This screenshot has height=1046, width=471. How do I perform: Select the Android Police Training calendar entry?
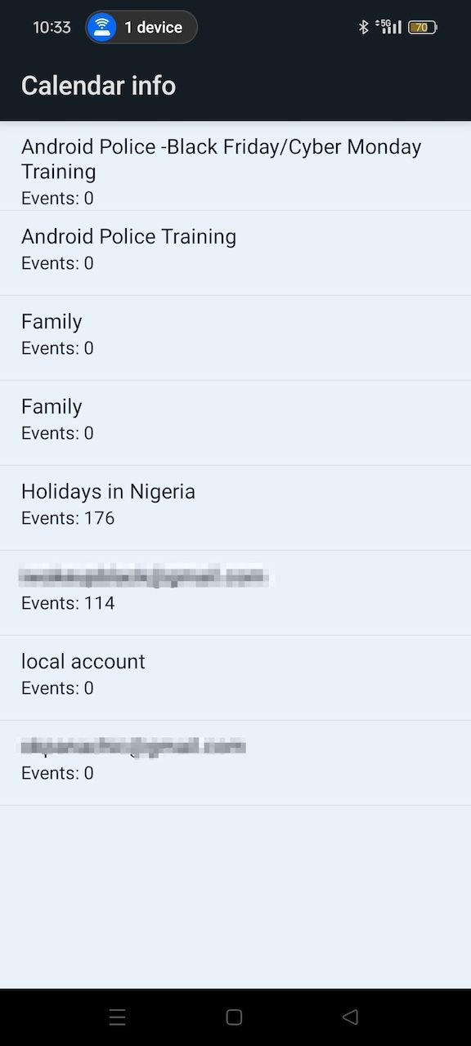235,253
